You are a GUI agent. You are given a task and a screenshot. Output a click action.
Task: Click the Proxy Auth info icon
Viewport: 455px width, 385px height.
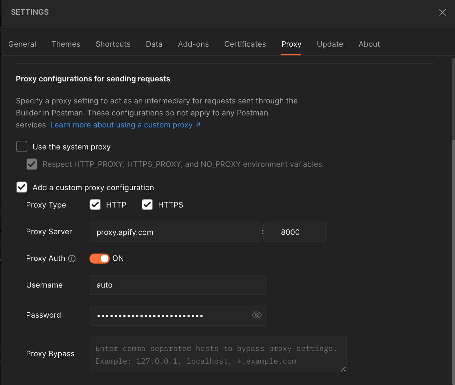72,259
